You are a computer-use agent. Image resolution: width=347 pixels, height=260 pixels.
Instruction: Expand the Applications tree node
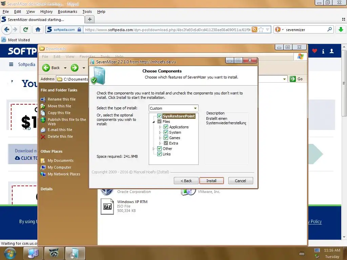click(160, 127)
